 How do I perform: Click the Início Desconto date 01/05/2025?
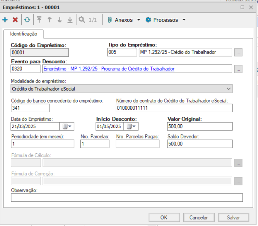110,126
